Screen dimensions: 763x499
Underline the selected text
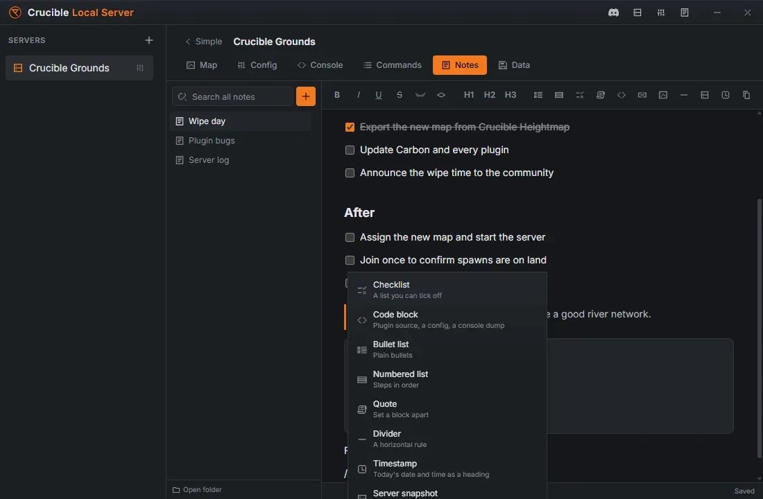(379, 95)
